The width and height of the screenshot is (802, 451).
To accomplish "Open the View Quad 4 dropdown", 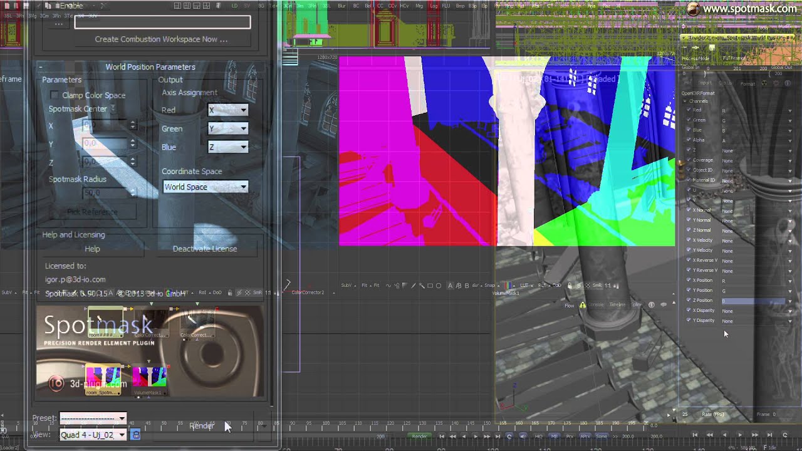I will click(x=93, y=435).
